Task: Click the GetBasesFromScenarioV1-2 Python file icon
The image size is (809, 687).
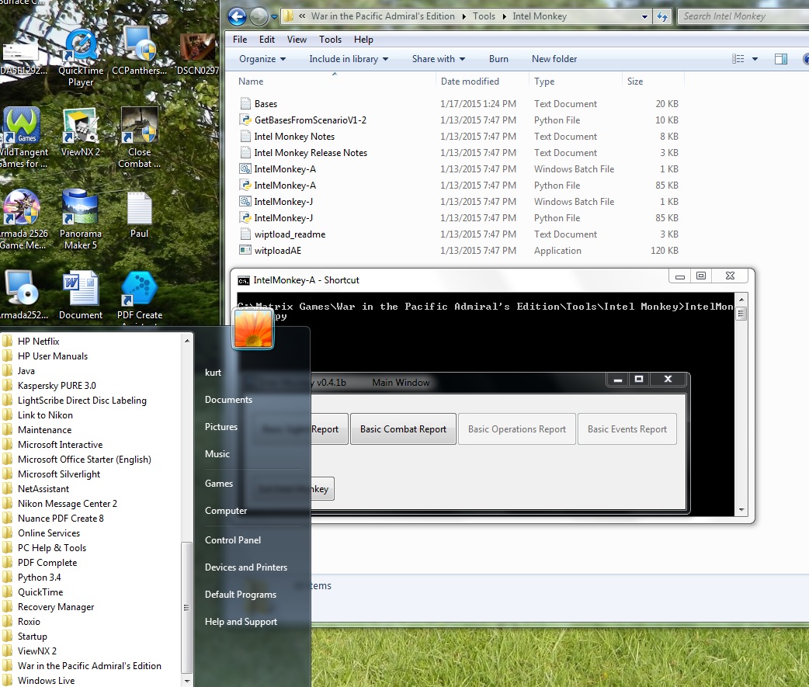Action: coord(245,120)
